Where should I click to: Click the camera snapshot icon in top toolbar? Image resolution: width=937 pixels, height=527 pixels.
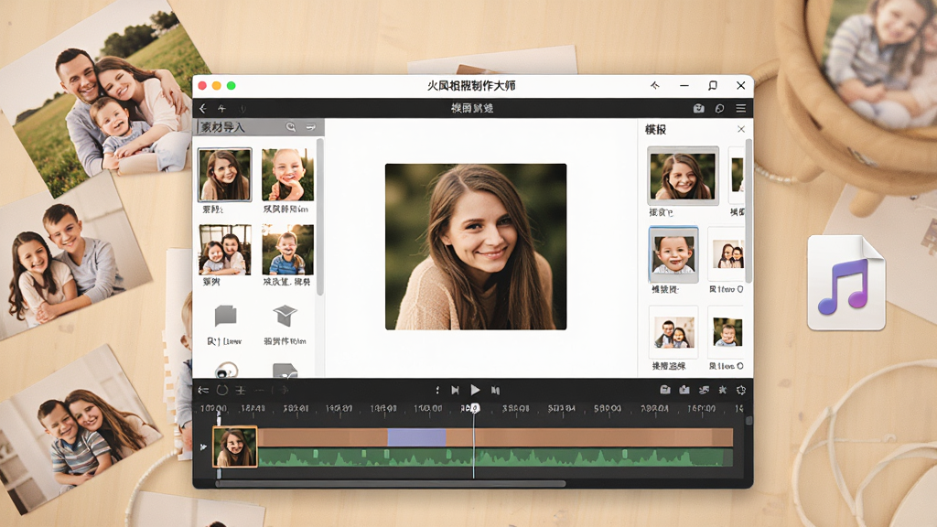pos(698,108)
